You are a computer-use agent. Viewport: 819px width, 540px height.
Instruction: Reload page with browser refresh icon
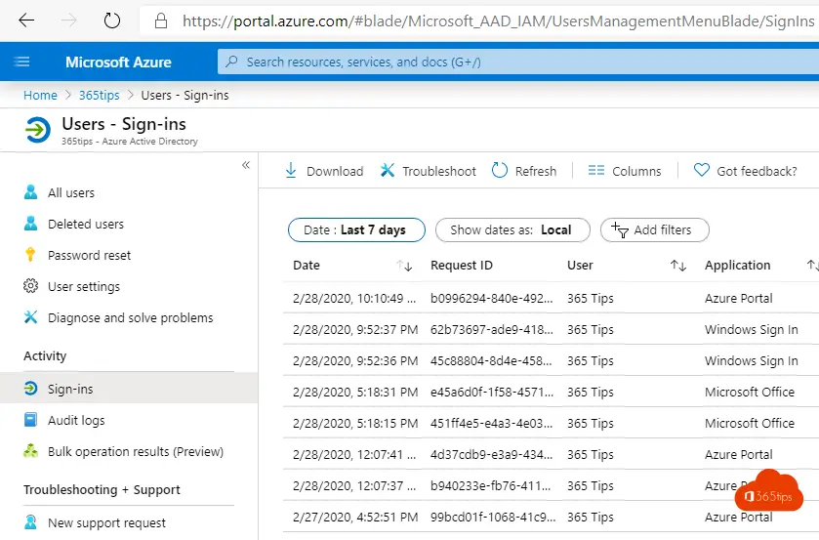[112, 21]
